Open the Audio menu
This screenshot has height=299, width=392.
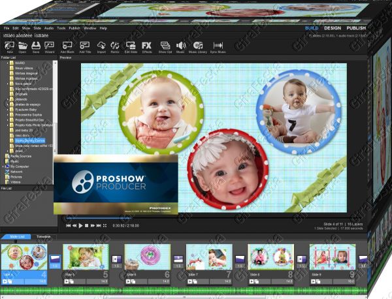tap(49, 28)
